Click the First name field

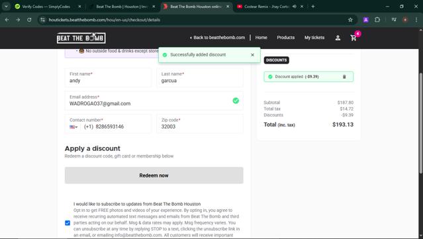point(108,77)
